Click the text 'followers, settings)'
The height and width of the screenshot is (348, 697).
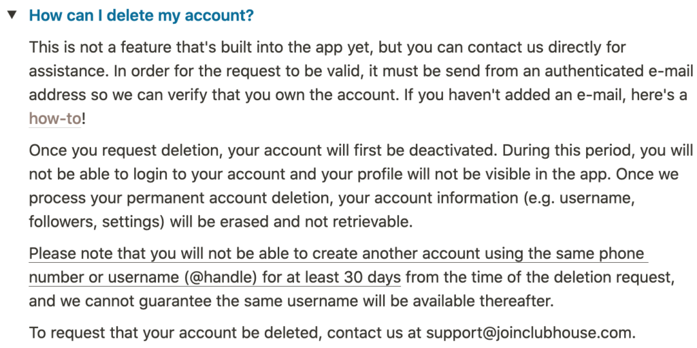[97, 221]
